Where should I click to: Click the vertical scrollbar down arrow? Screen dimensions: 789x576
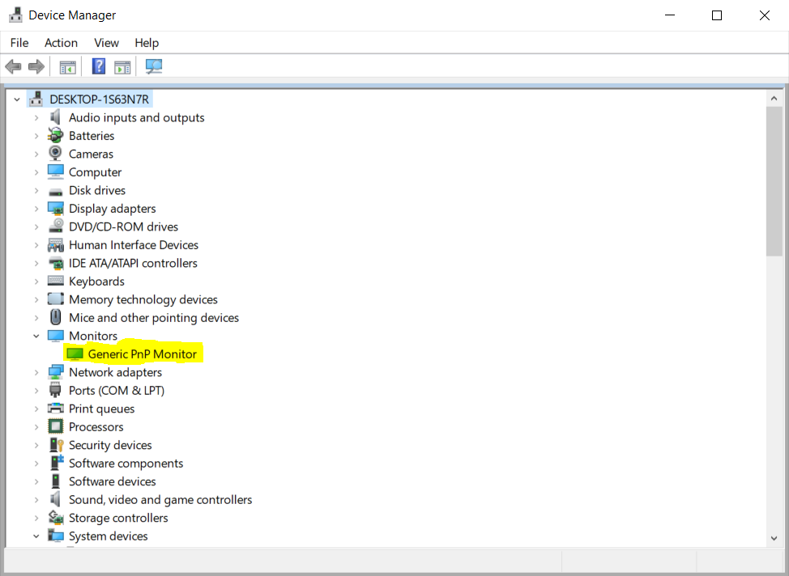tap(775, 537)
